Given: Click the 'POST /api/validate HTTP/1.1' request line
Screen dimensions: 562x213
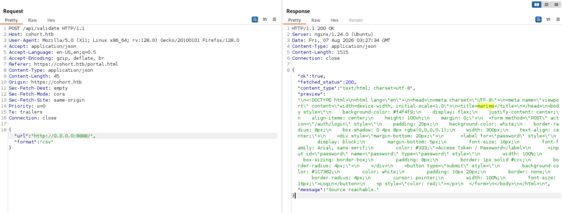Looking at the screenshot, I should coord(47,28).
